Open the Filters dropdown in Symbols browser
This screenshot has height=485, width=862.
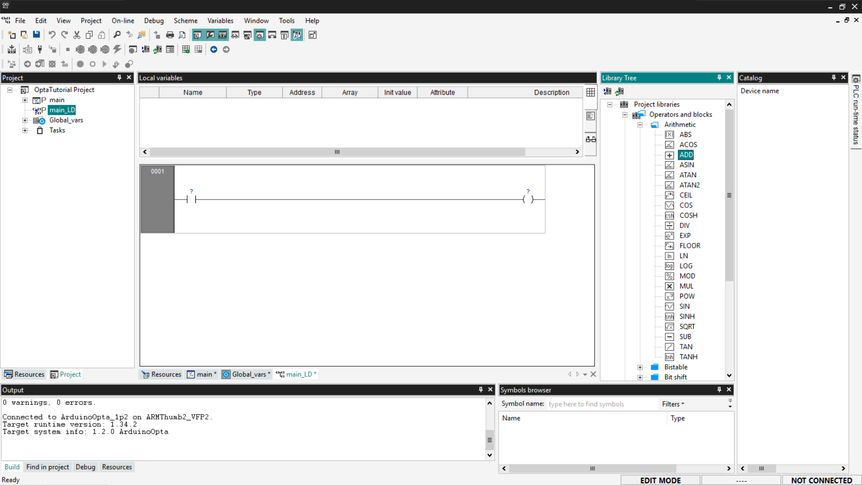673,404
